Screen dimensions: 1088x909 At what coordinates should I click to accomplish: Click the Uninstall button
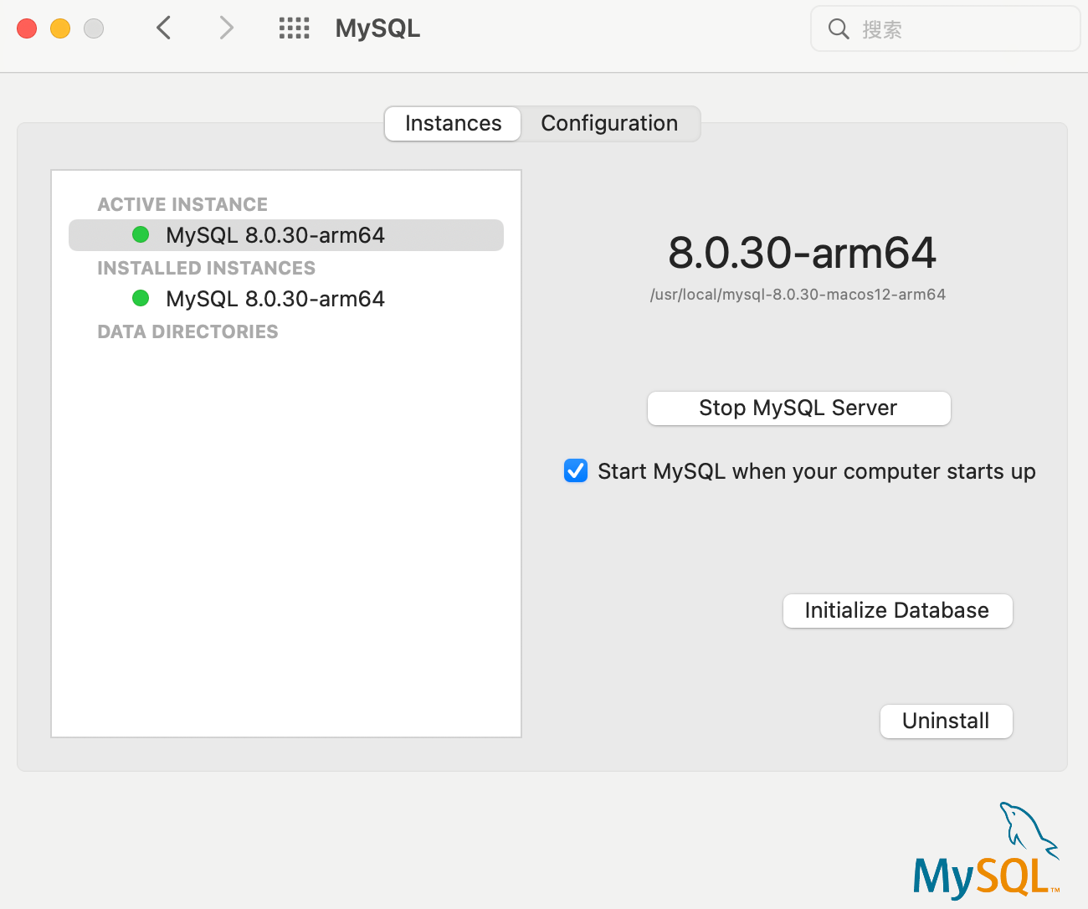[946, 721]
